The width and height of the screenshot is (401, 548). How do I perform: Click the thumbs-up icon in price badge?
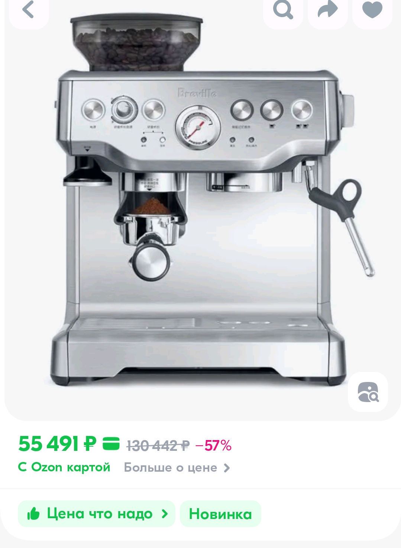tap(33, 514)
